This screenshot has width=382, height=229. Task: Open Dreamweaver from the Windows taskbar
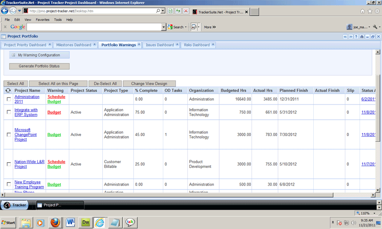tap(85, 222)
